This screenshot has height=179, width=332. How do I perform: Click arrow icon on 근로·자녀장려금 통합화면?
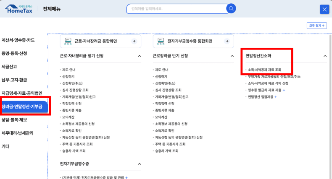(x=134, y=41)
